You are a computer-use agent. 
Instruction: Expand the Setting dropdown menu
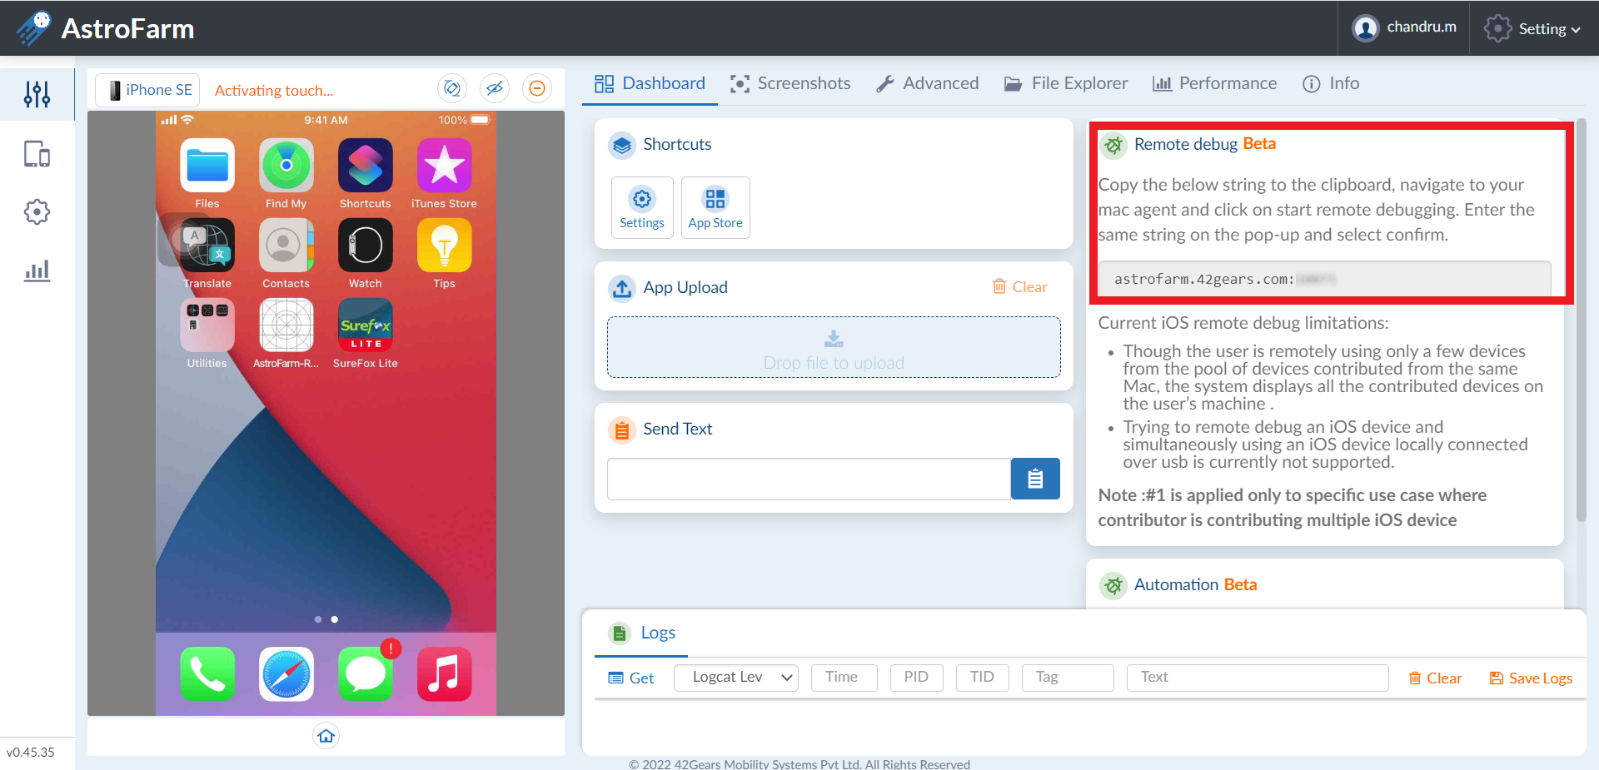(x=1532, y=28)
